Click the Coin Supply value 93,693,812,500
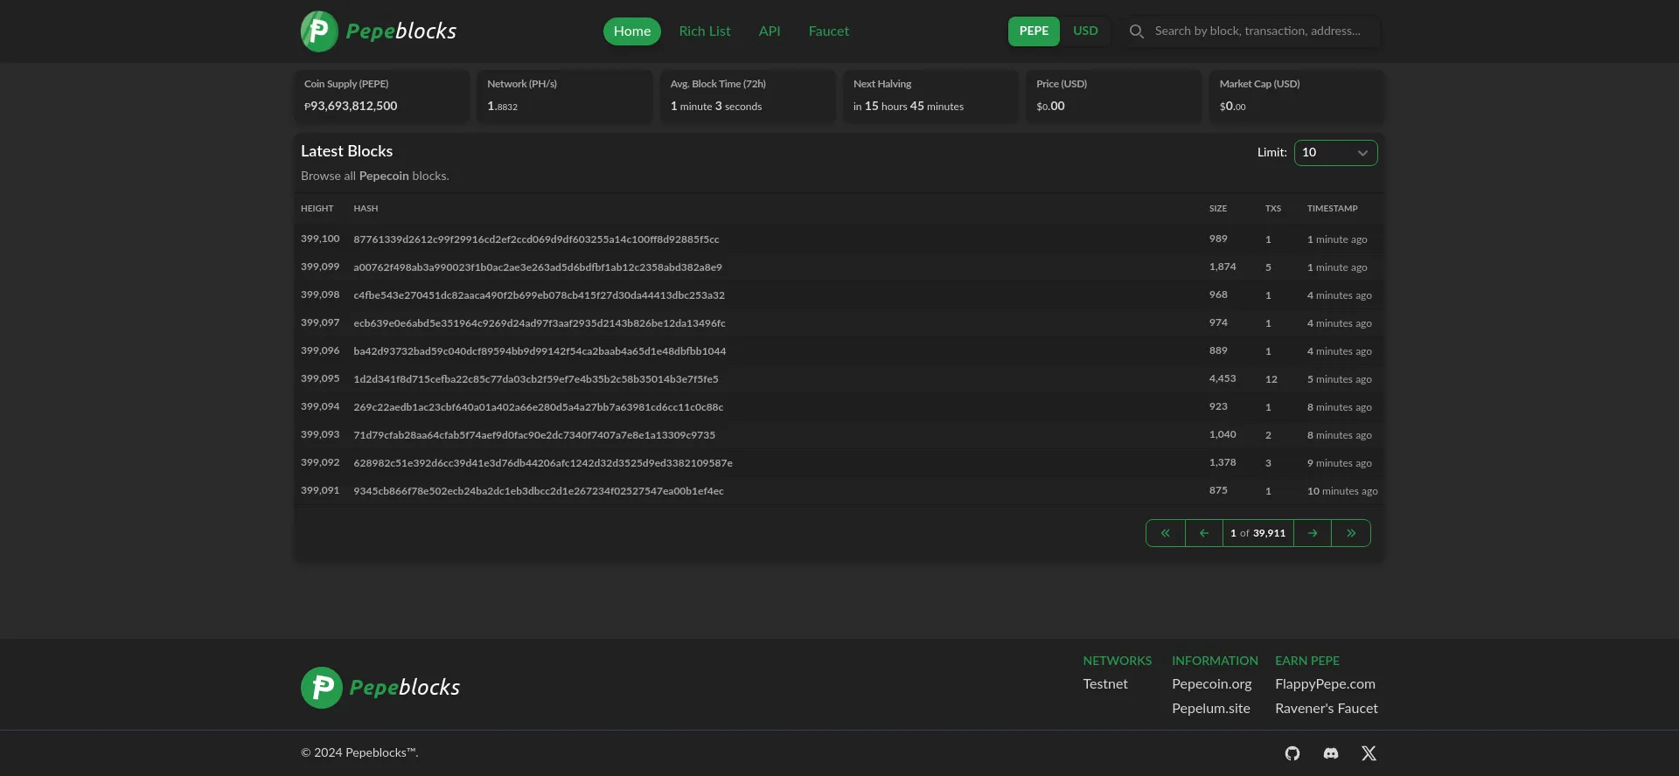 [x=351, y=106]
